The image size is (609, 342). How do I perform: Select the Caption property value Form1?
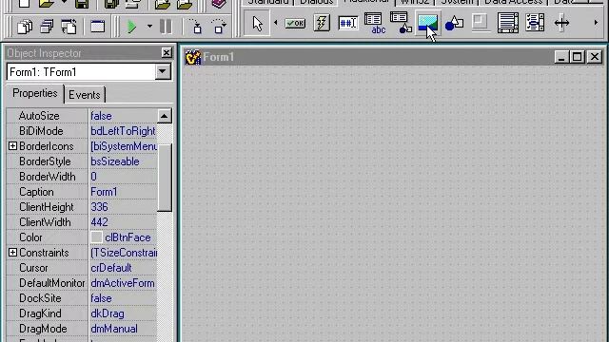[x=104, y=192]
